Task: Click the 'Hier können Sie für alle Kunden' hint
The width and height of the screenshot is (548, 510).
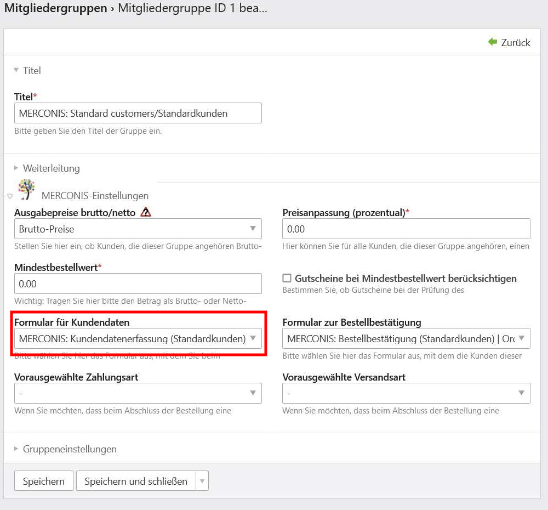Action: point(406,246)
